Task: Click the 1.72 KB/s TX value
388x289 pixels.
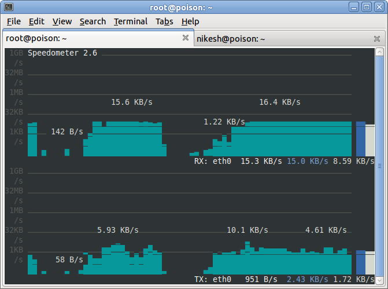Action: pyautogui.click(x=354, y=280)
